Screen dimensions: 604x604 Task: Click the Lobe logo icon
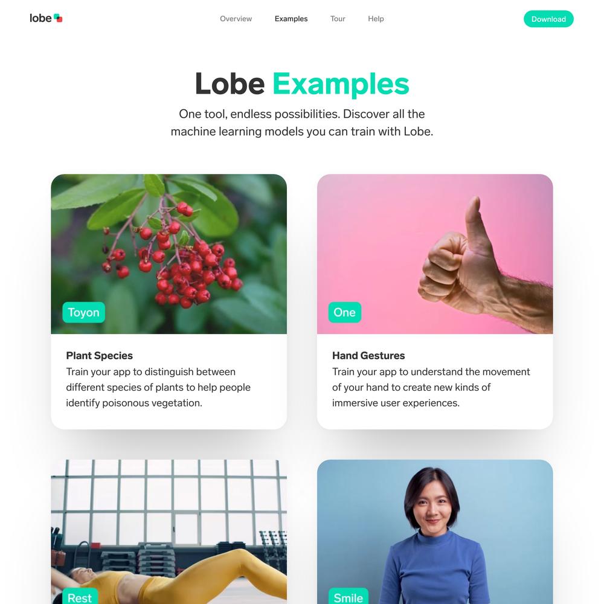[x=58, y=18]
